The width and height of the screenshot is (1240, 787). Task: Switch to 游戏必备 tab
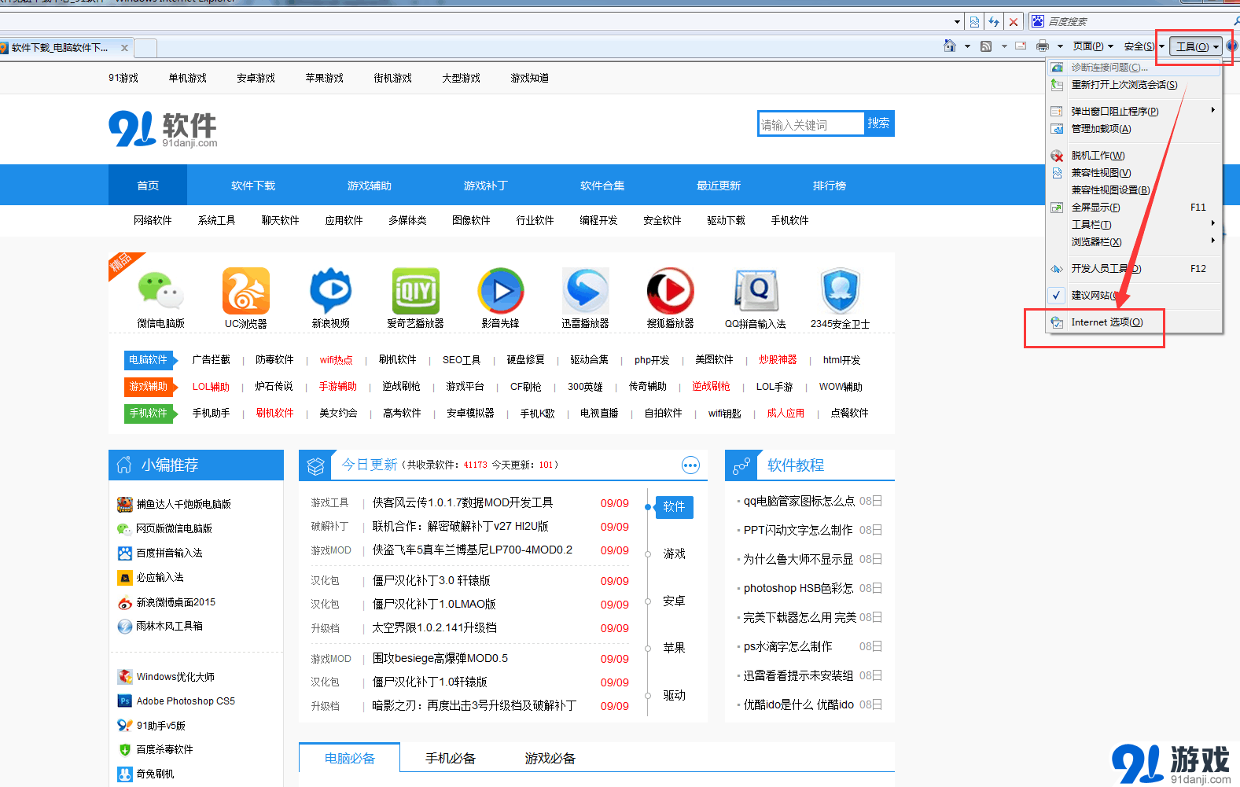click(550, 759)
